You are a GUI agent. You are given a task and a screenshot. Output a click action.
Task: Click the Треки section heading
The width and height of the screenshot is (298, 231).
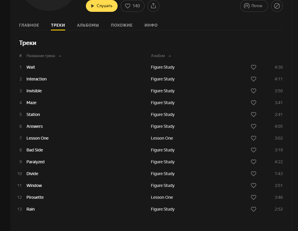28,43
